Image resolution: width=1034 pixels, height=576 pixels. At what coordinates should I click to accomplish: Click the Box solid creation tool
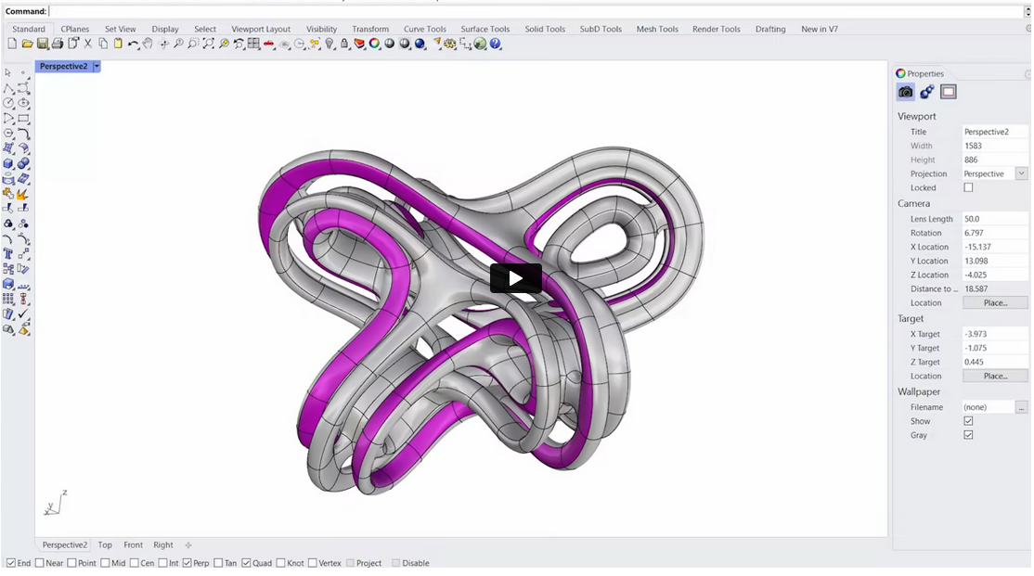point(8,163)
